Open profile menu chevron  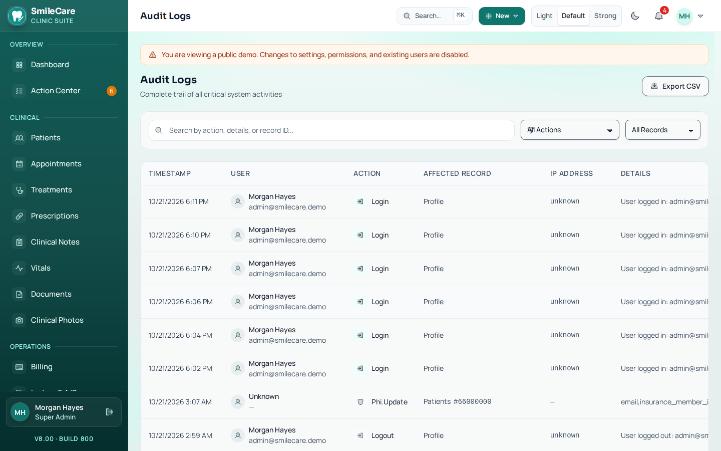pos(700,16)
